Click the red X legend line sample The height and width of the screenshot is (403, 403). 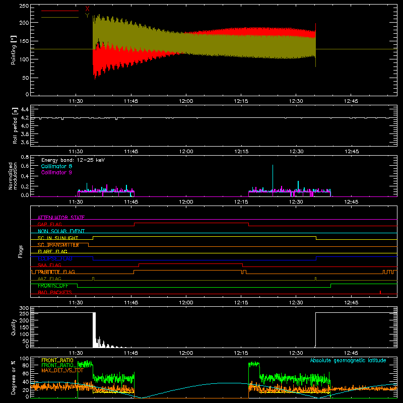click(60, 11)
